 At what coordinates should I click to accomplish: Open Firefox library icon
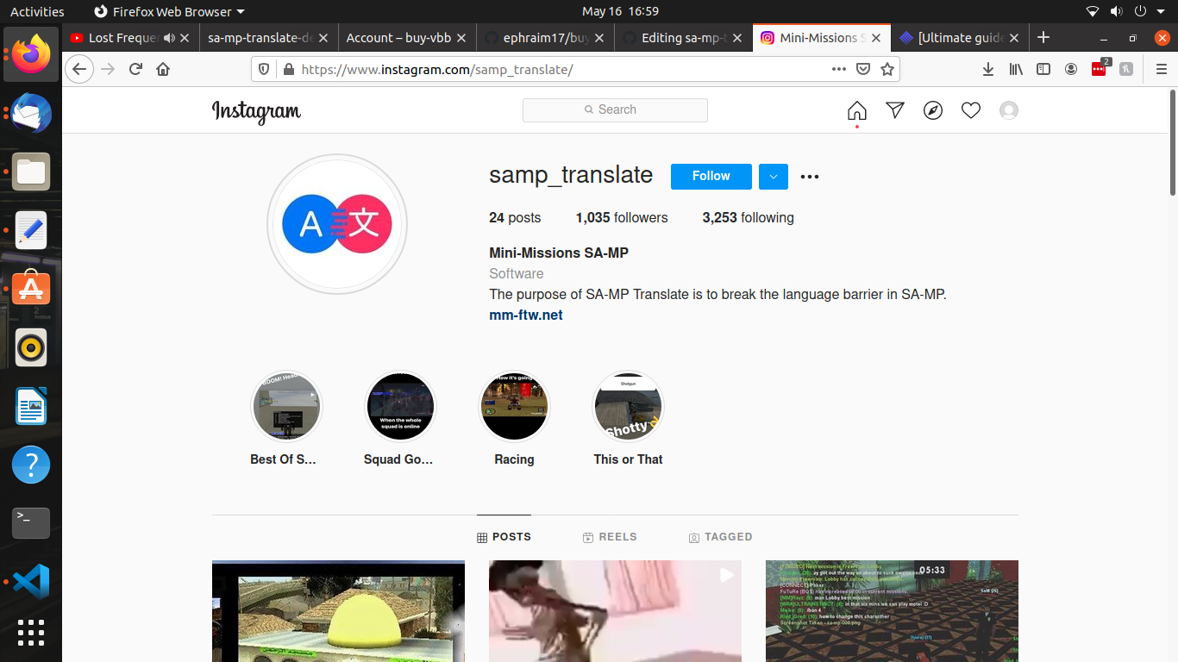click(1016, 69)
